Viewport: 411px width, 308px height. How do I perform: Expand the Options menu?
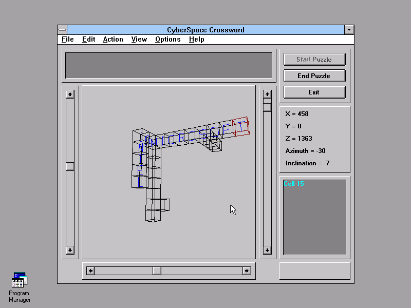[167, 40]
